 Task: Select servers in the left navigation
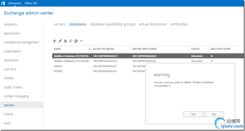[22, 105]
